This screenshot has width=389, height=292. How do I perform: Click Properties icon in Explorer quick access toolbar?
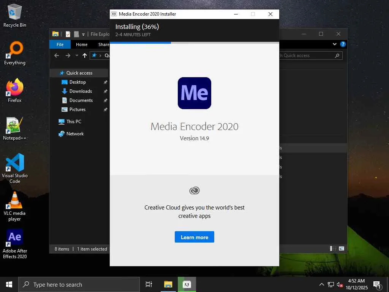pyautogui.click(x=68, y=34)
